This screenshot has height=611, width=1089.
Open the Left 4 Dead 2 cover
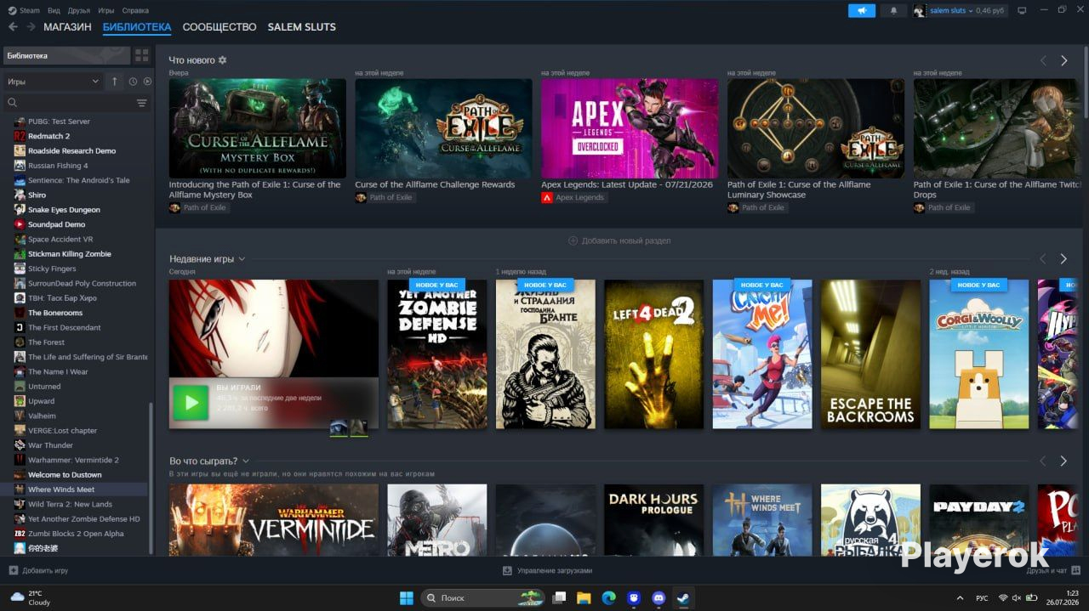coord(654,354)
